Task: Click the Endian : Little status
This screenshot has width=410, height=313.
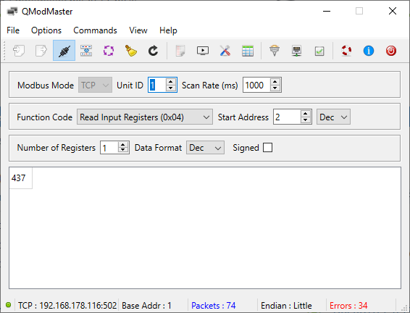Action: click(286, 306)
